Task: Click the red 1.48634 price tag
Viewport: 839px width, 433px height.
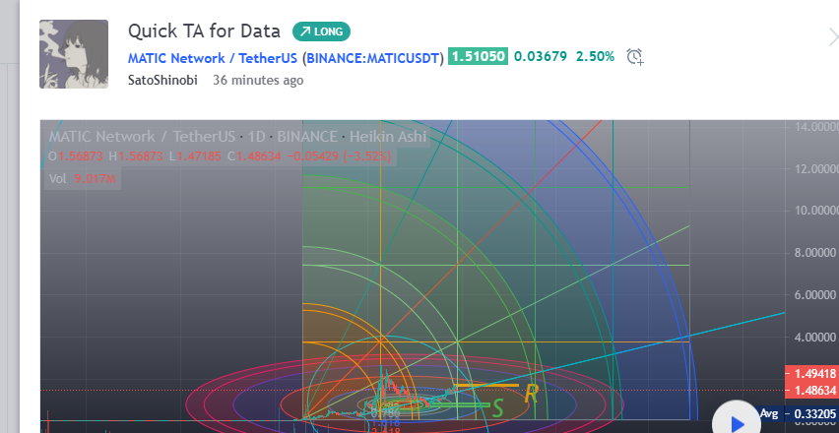Action: tap(812, 390)
